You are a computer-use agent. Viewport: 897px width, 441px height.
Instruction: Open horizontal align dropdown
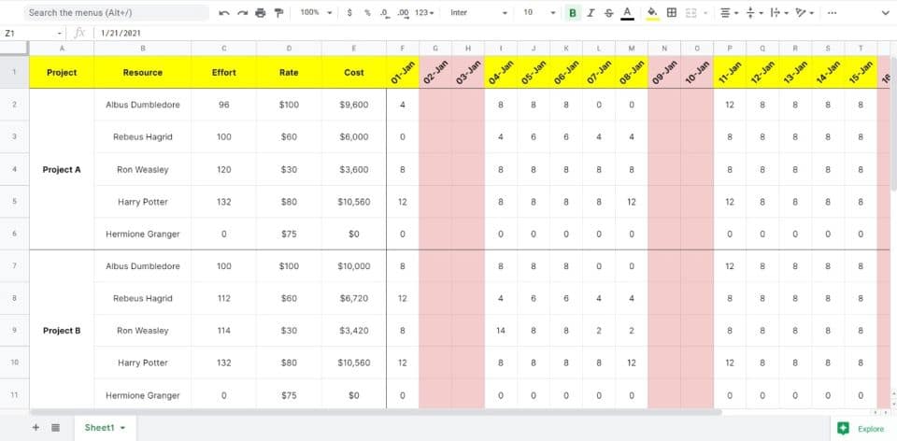pos(729,12)
